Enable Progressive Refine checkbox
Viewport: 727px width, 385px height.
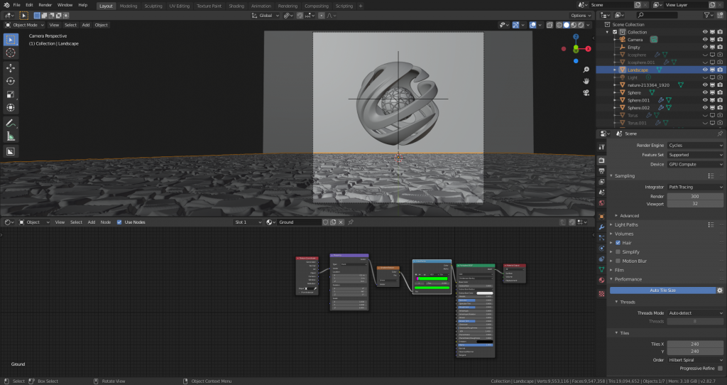pyautogui.click(x=720, y=368)
